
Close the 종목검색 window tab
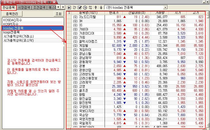[54, 2]
